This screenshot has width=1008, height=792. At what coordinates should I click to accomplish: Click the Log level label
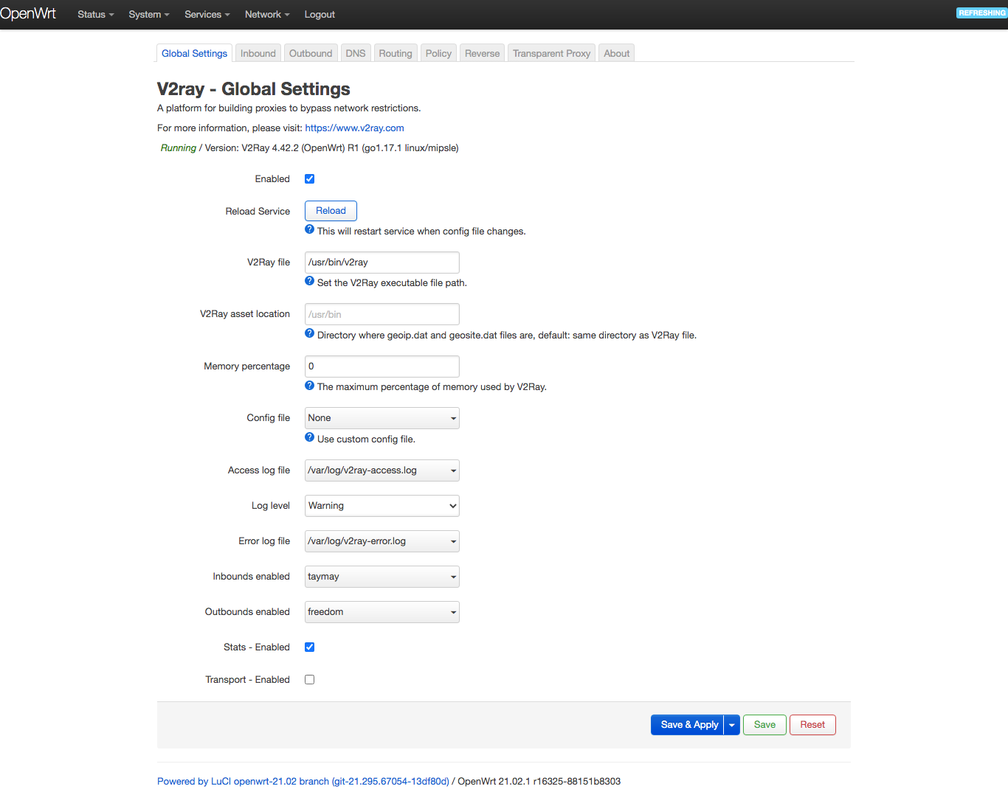(271, 506)
